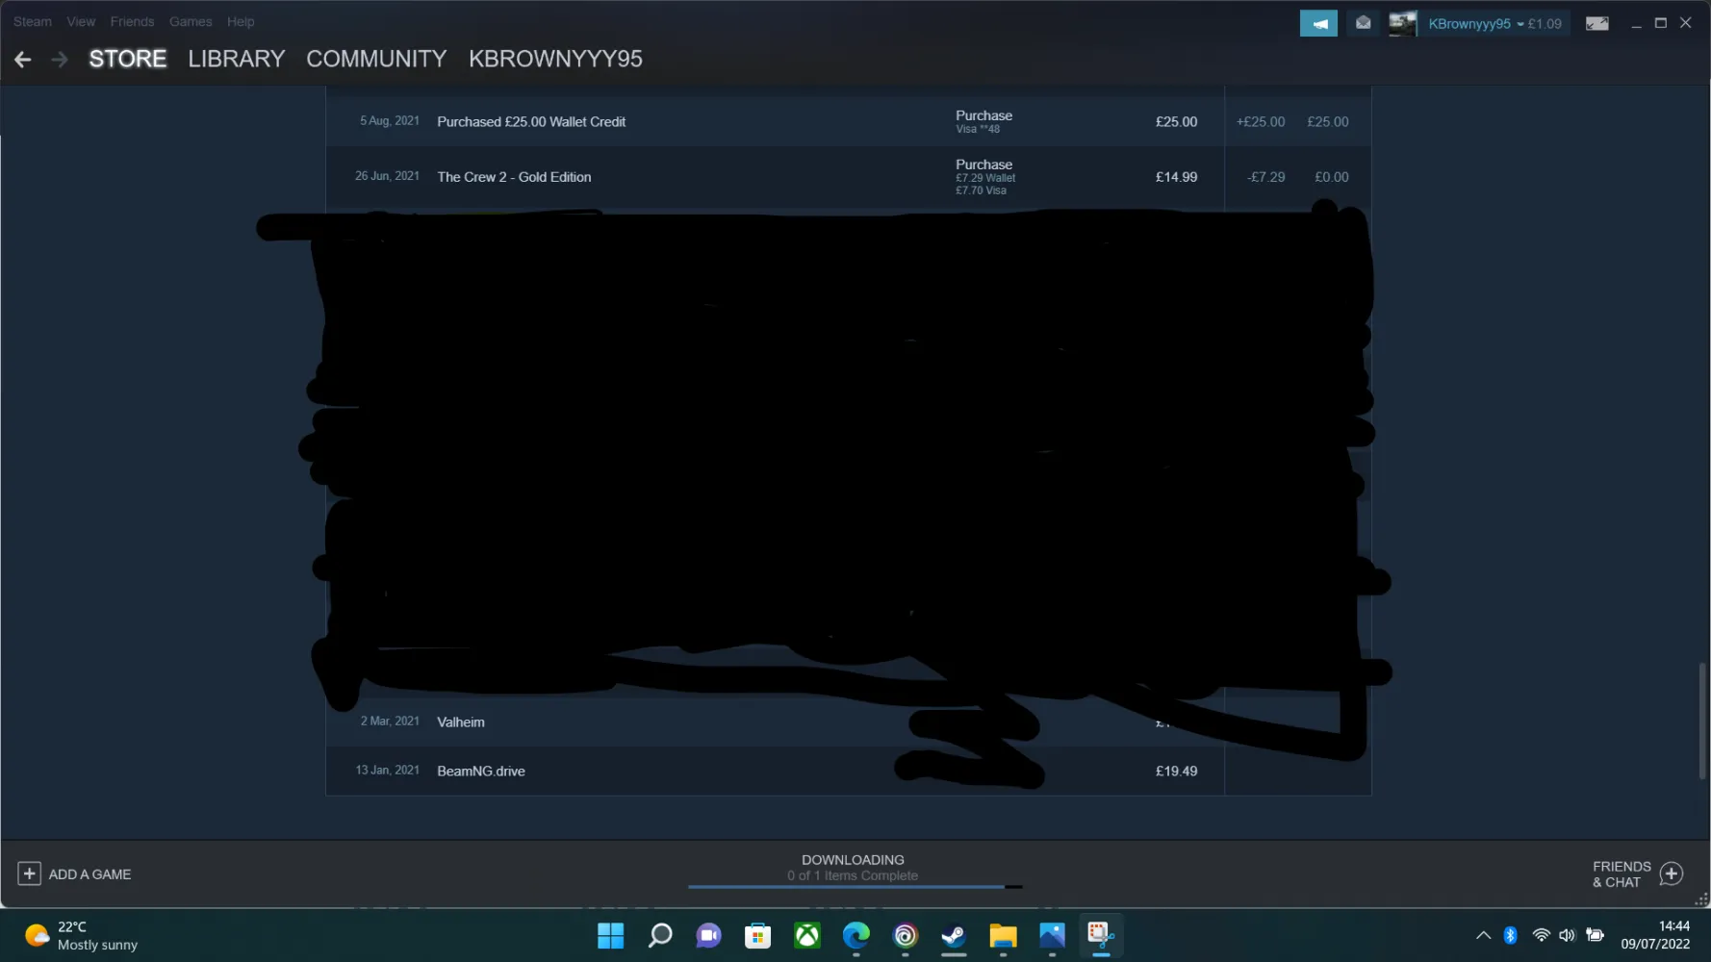Open taskbar Search
The height and width of the screenshot is (962, 1711).
660,936
